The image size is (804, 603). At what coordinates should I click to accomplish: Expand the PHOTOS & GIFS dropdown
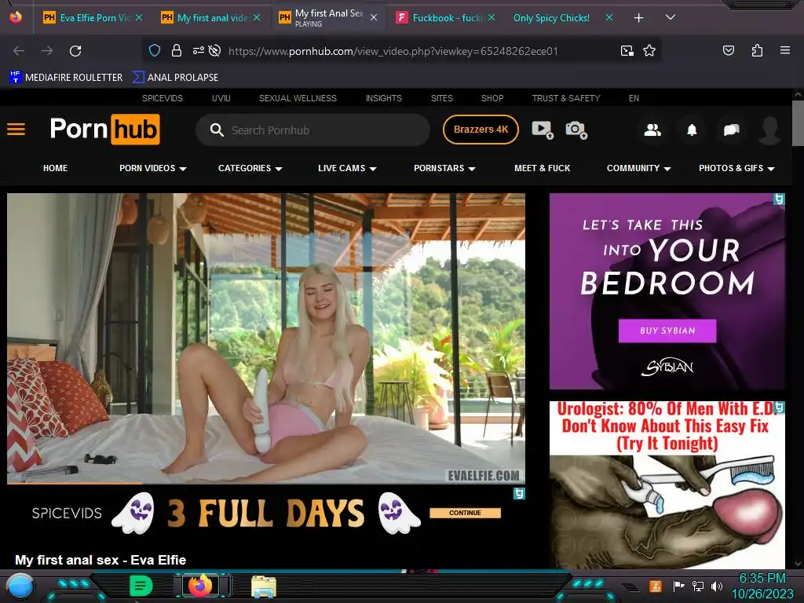(736, 168)
